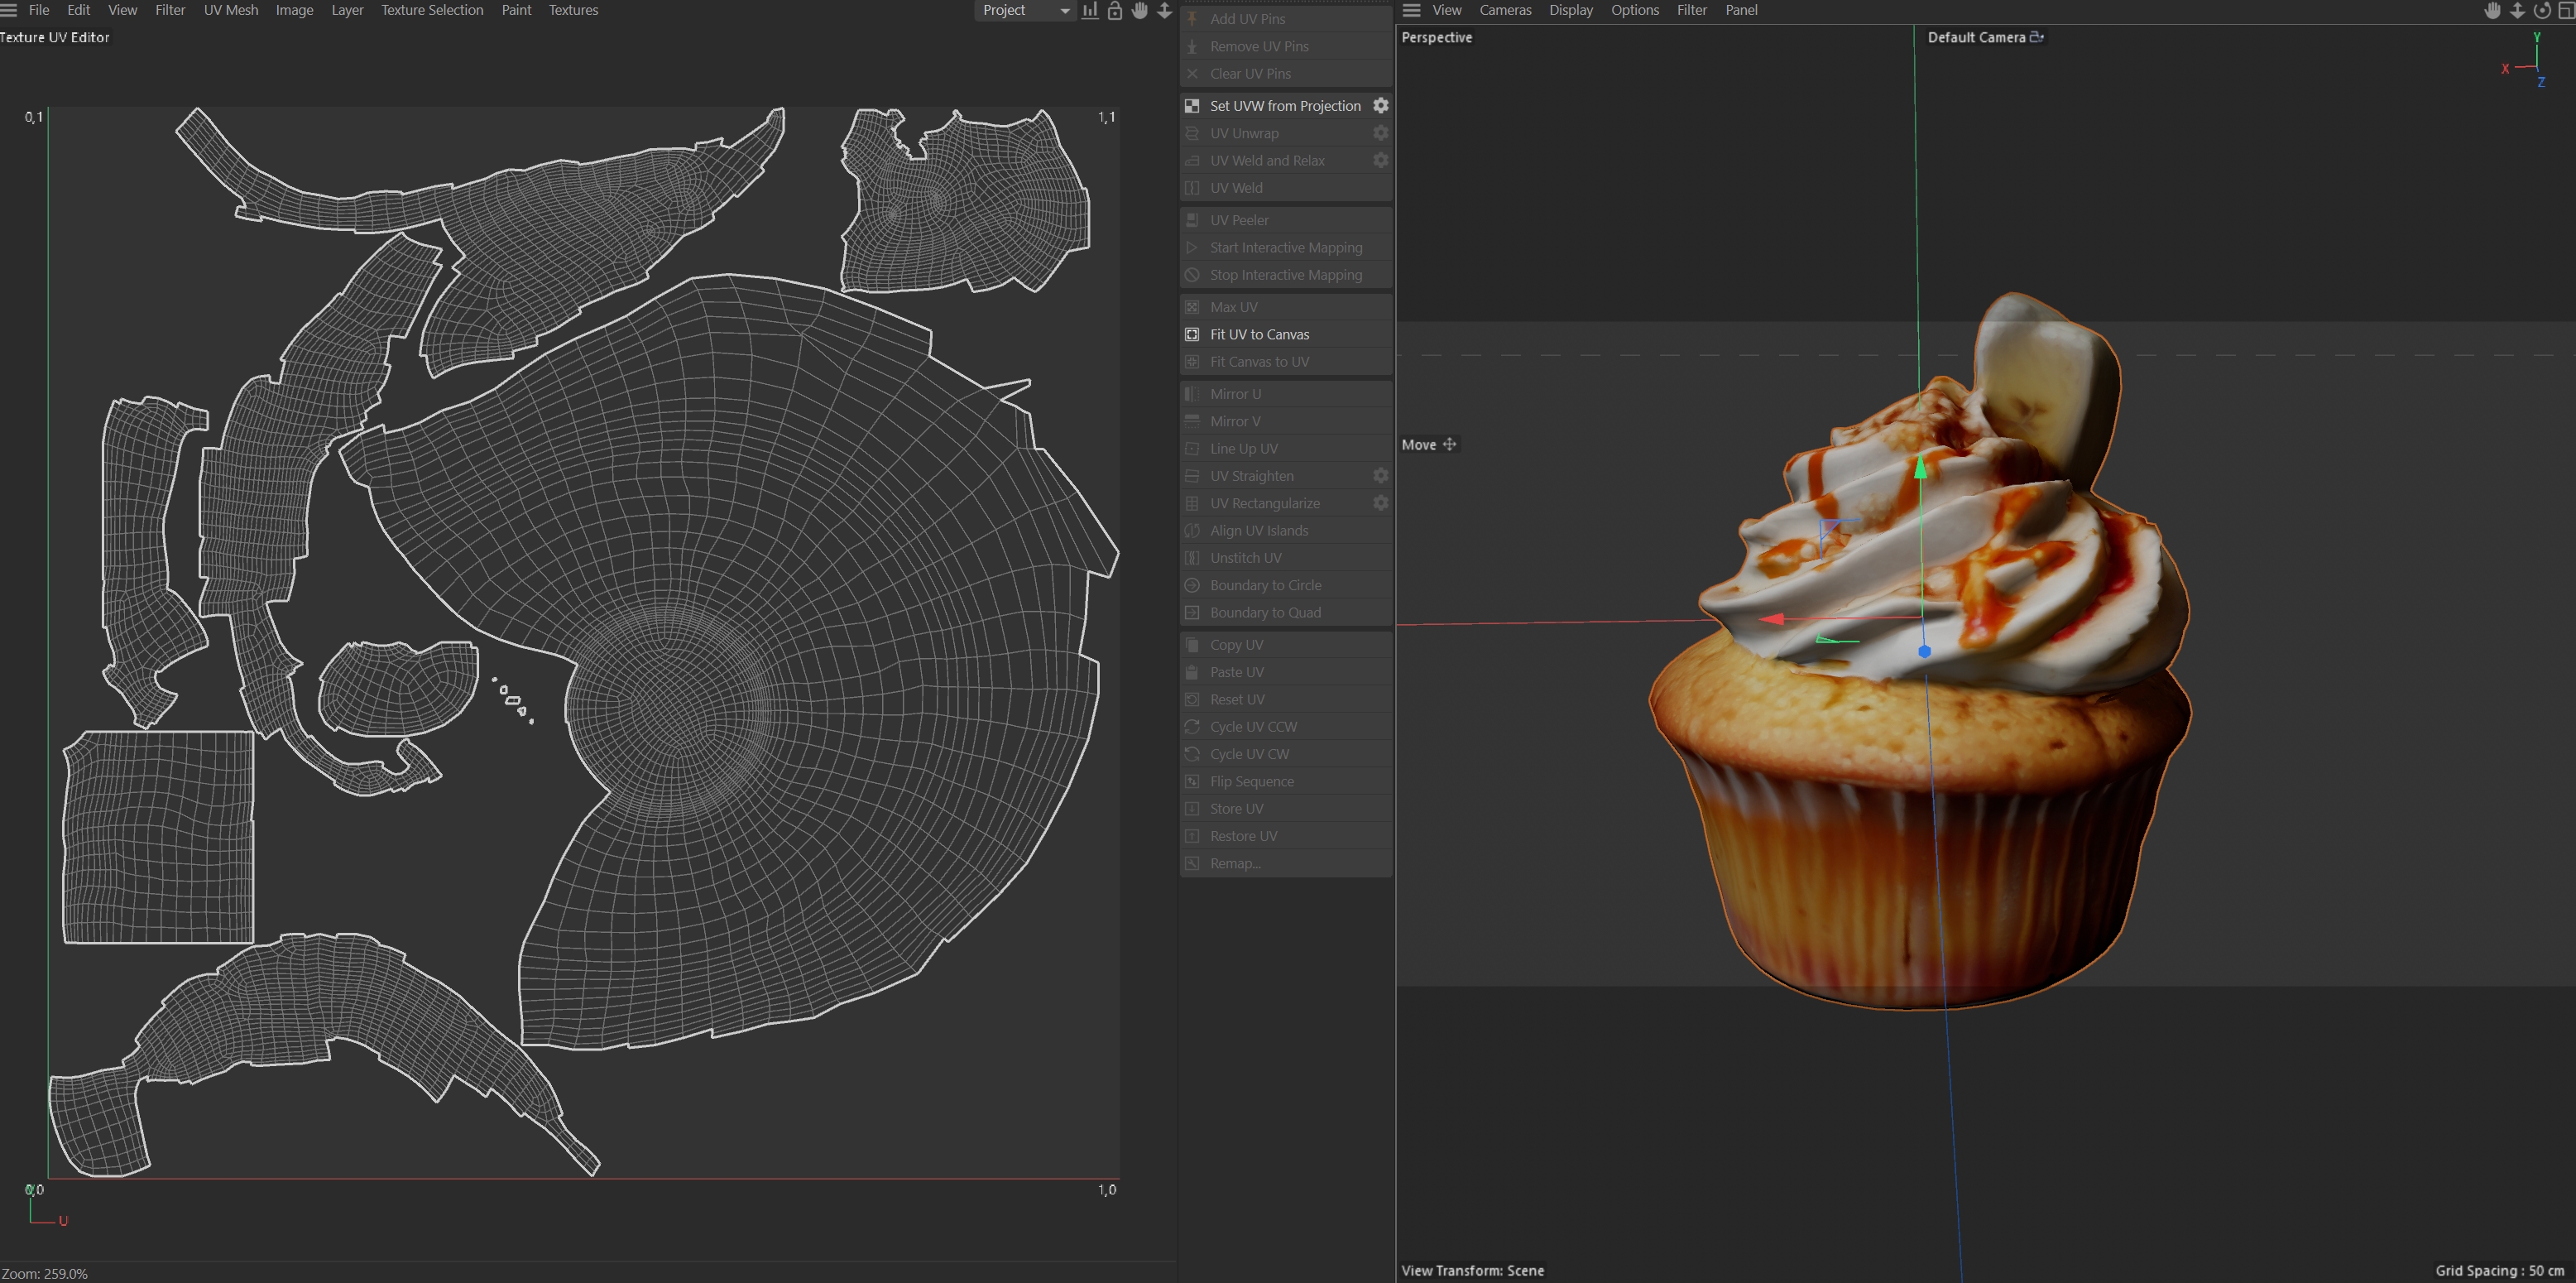Image resolution: width=2576 pixels, height=1283 pixels.
Task: Click the Move tool crosshair icon
Action: [x=1449, y=444]
